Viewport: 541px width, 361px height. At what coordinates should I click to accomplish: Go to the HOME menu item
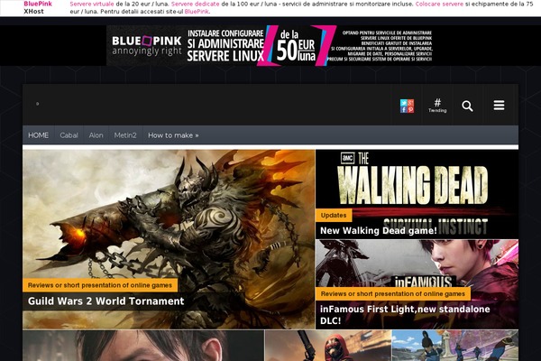[38, 135]
